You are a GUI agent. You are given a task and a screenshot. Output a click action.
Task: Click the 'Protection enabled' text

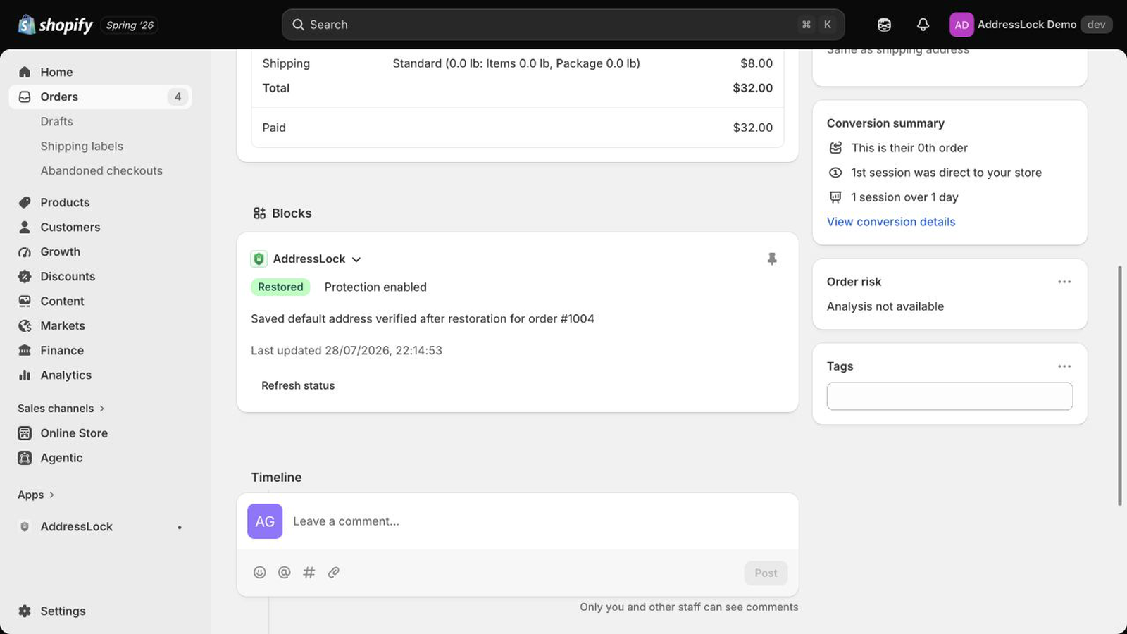[375, 287]
